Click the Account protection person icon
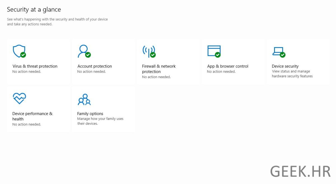Screen dimensions: 336x184 tap(83, 51)
